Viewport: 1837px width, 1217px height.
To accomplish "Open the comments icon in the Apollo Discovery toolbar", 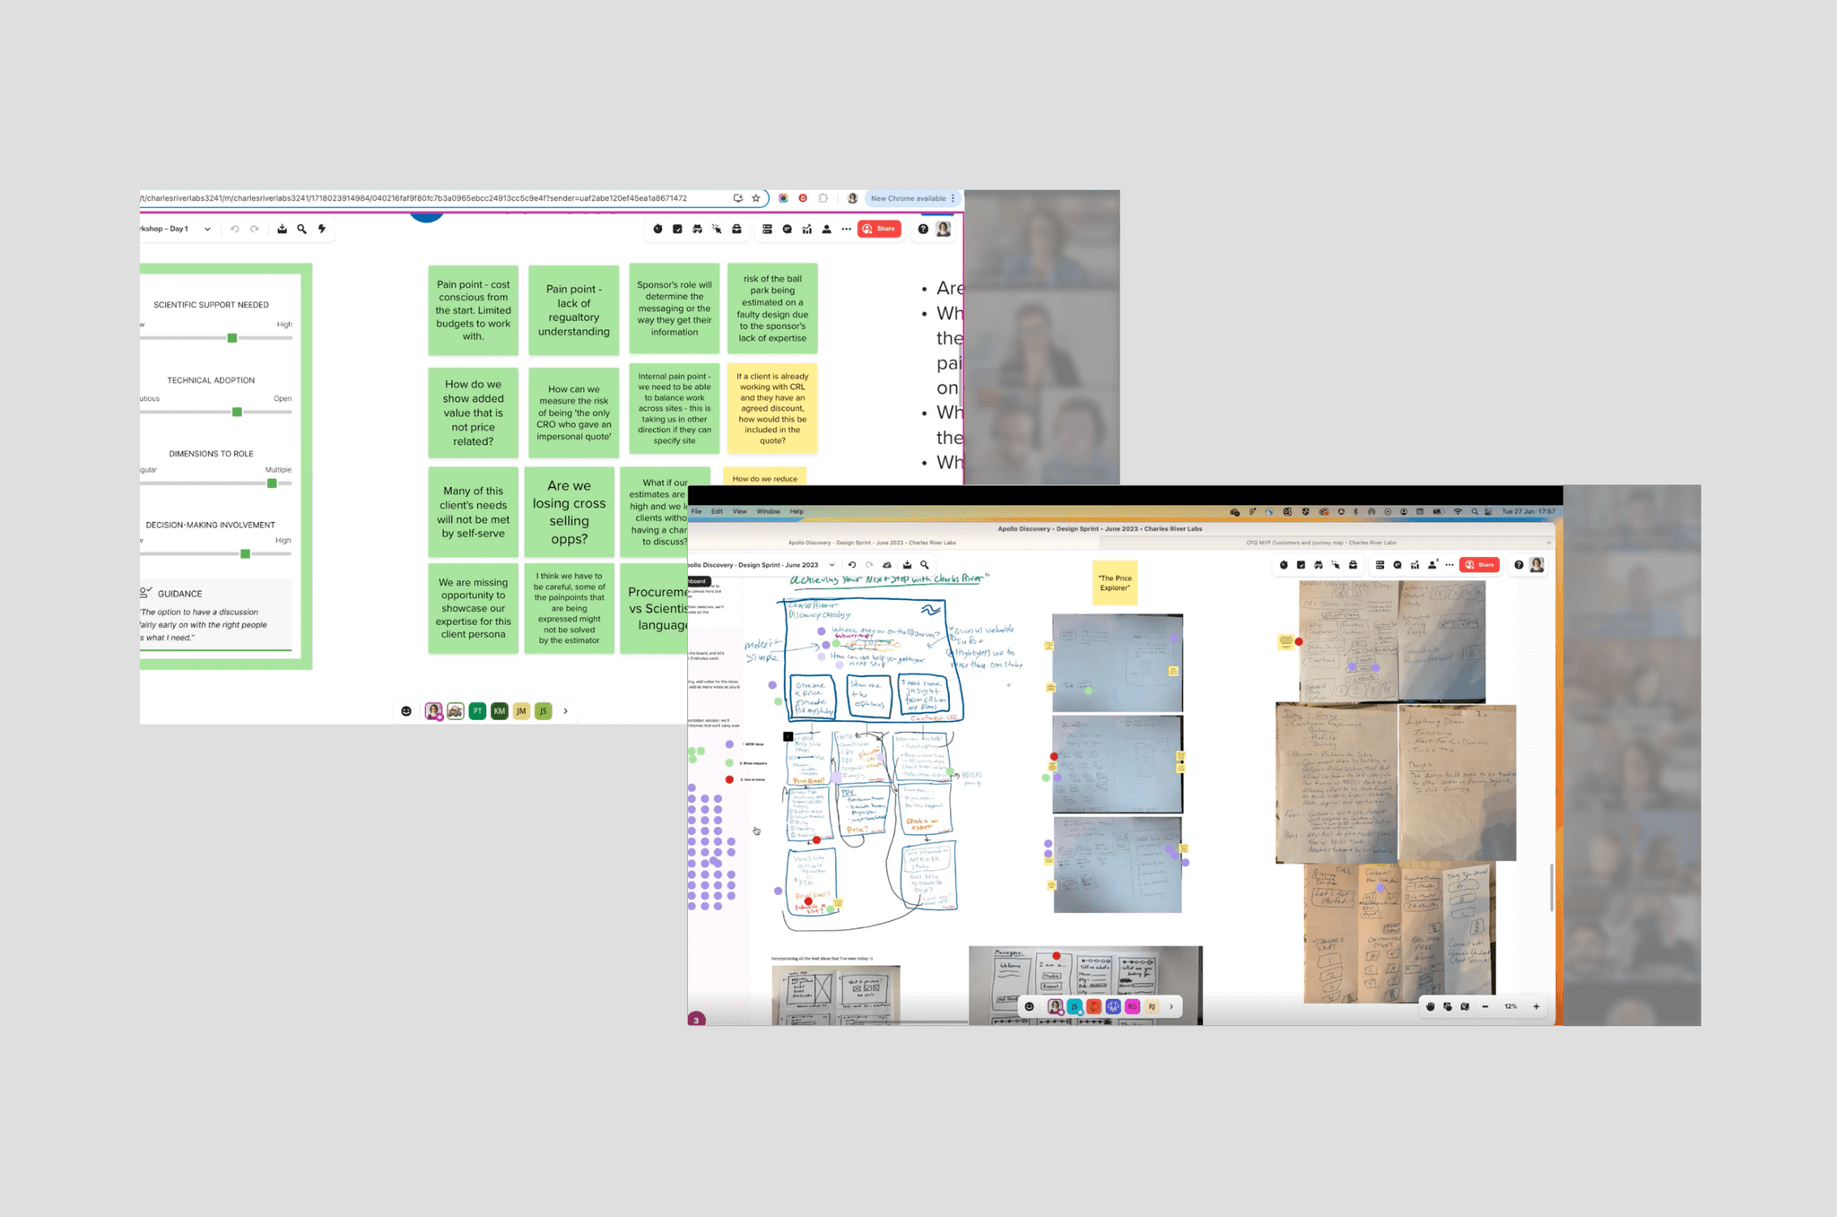I will point(1397,565).
